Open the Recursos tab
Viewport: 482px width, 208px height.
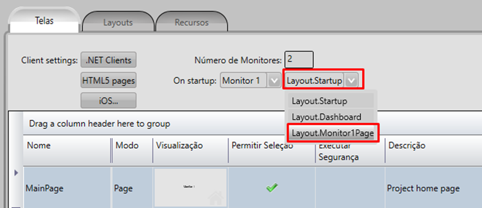tap(192, 22)
